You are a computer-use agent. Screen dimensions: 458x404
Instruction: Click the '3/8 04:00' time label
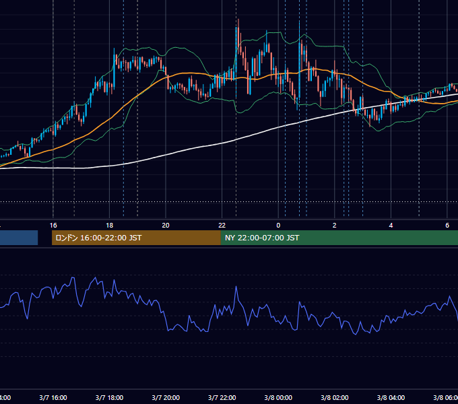point(391,397)
